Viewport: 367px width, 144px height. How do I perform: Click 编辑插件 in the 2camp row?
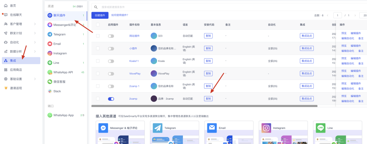coord(356,96)
